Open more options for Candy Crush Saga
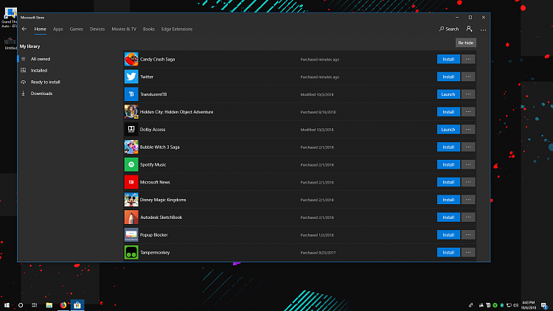The image size is (553, 311). point(468,59)
